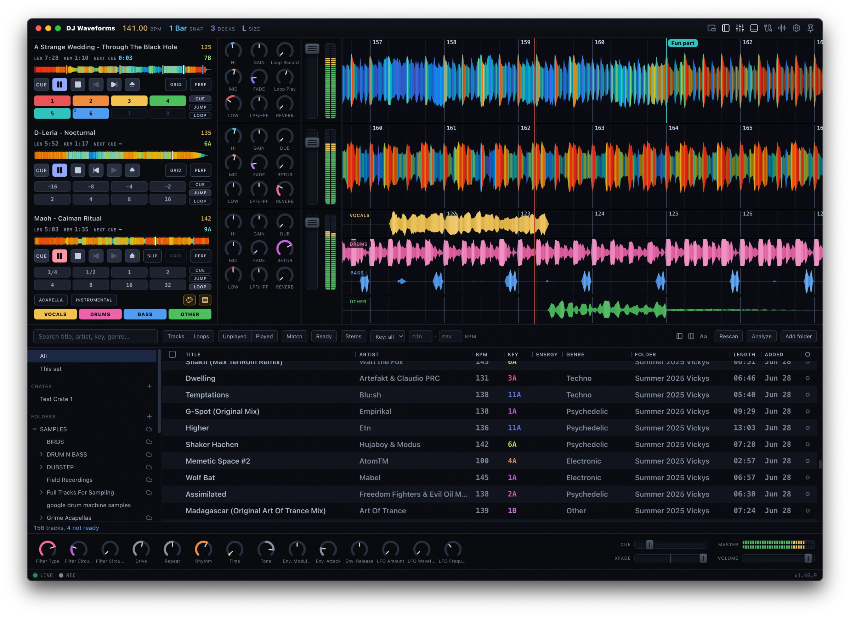Open settings with the gear icon

[797, 28]
